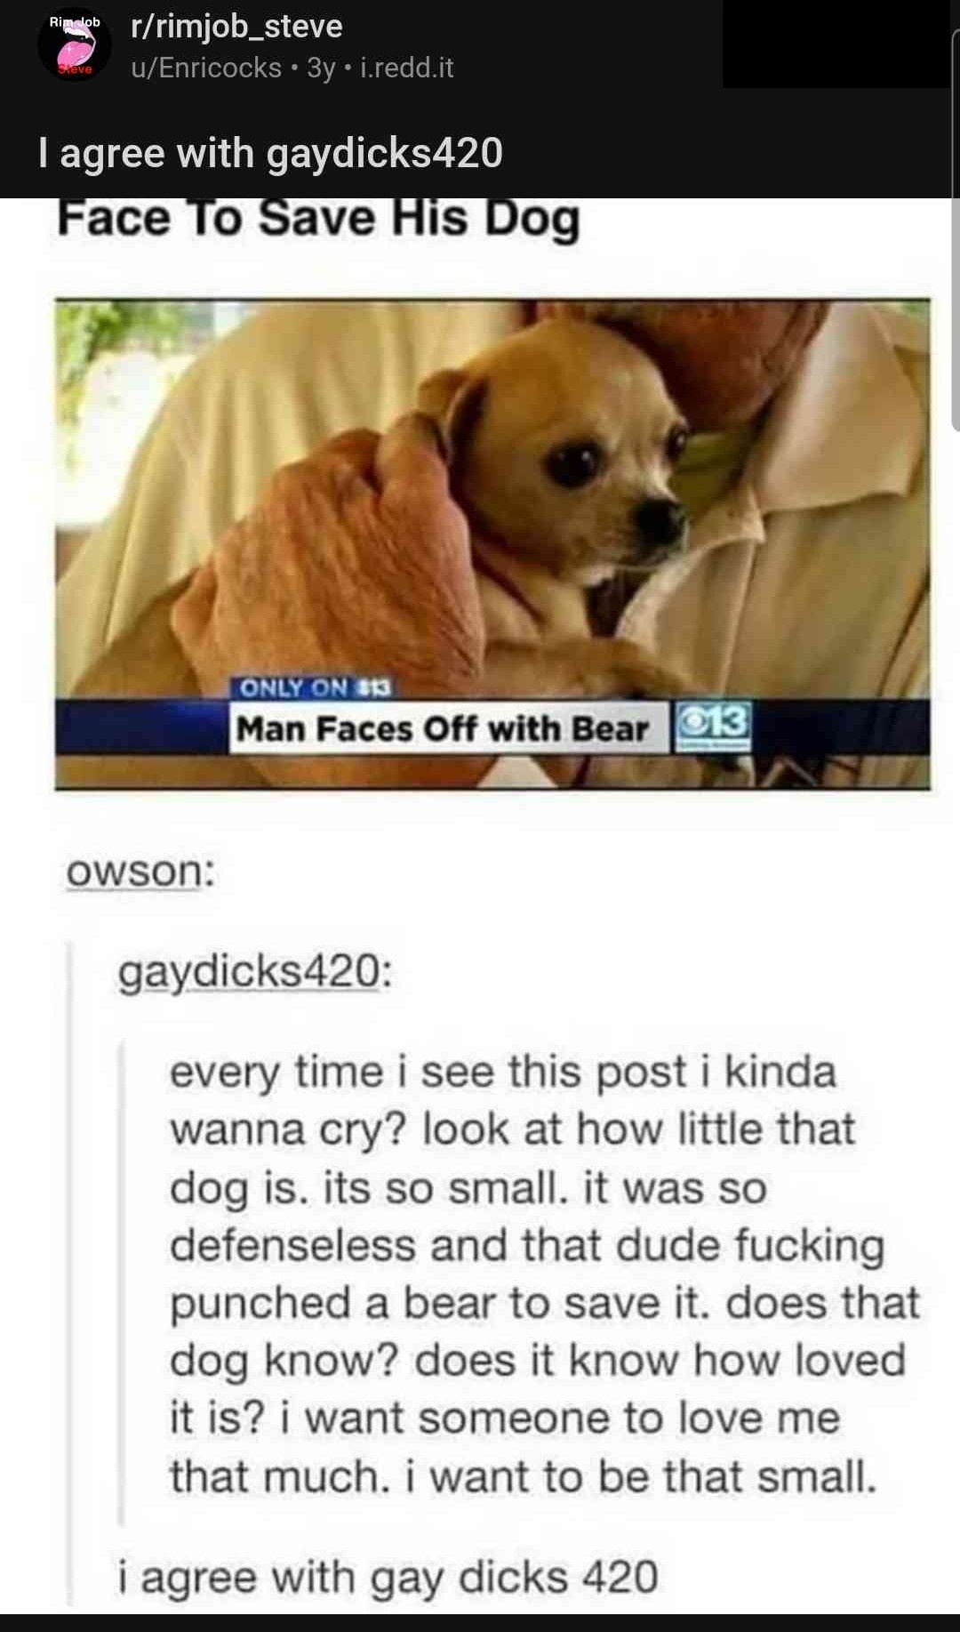Tap the black bar at the bottom
This screenshot has width=960, height=1632.
click(x=480, y=1623)
